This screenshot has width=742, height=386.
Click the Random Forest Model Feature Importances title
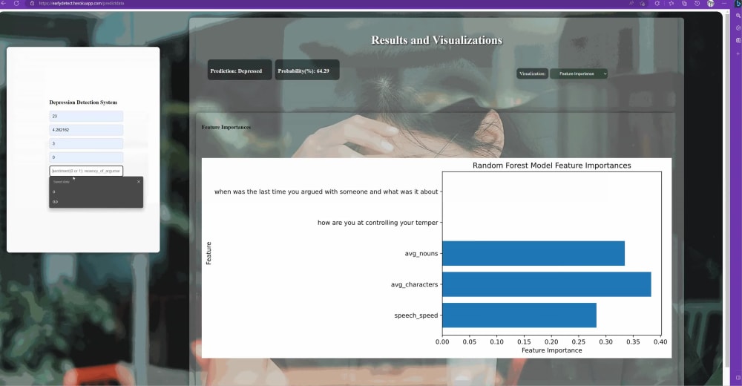552,166
